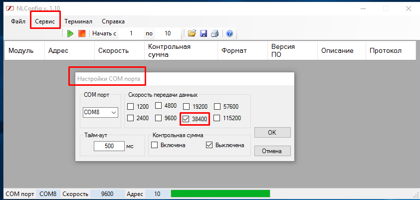Click the Адрес column header

pos(70,50)
